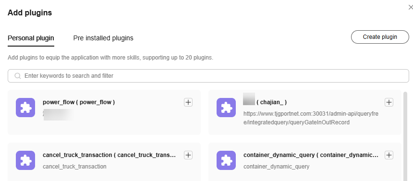The height and width of the screenshot is (181, 413).
Task: Add container_dynamic_query plugin via plus icon
Action: coord(389,155)
